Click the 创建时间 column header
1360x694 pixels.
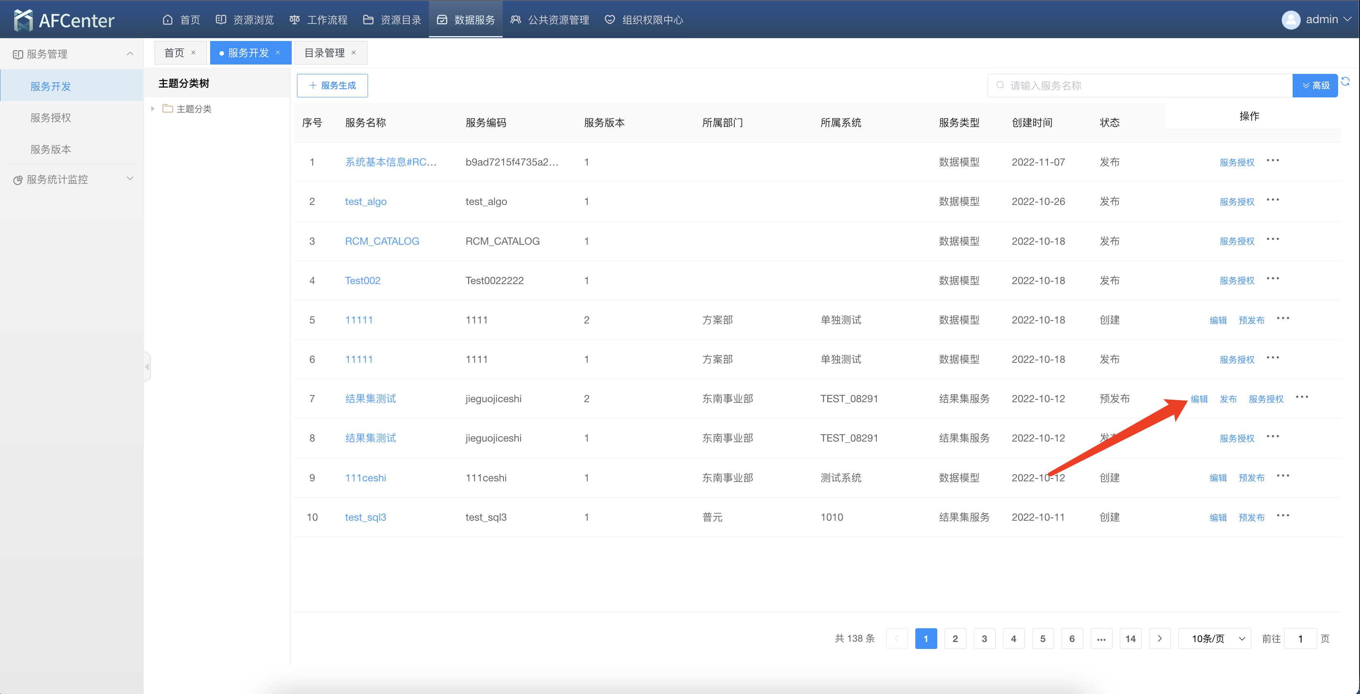coord(1032,123)
